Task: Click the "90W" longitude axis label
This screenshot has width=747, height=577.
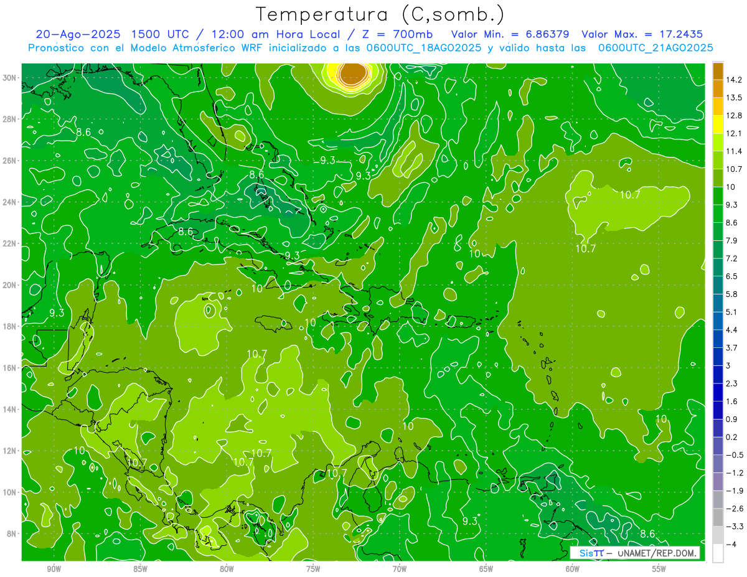Action: [54, 569]
